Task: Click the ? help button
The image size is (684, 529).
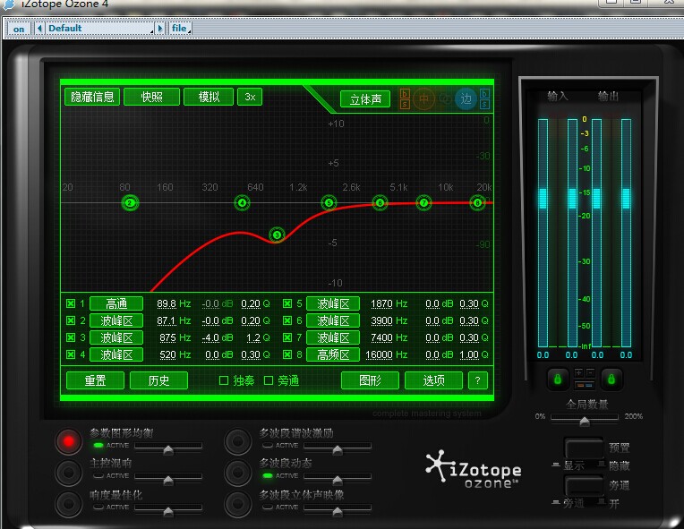Action: click(x=478, y=380)
